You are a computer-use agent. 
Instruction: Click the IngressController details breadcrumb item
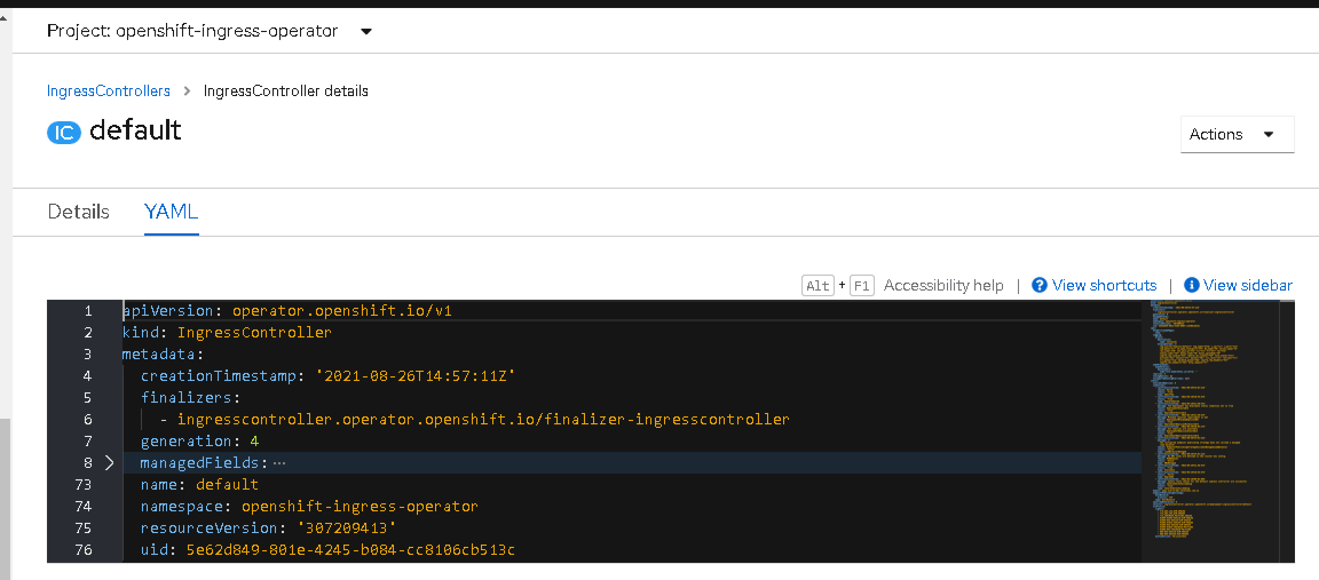click(x=287, y=90)
